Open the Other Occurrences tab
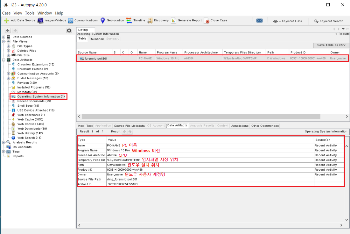 point(265,126)
